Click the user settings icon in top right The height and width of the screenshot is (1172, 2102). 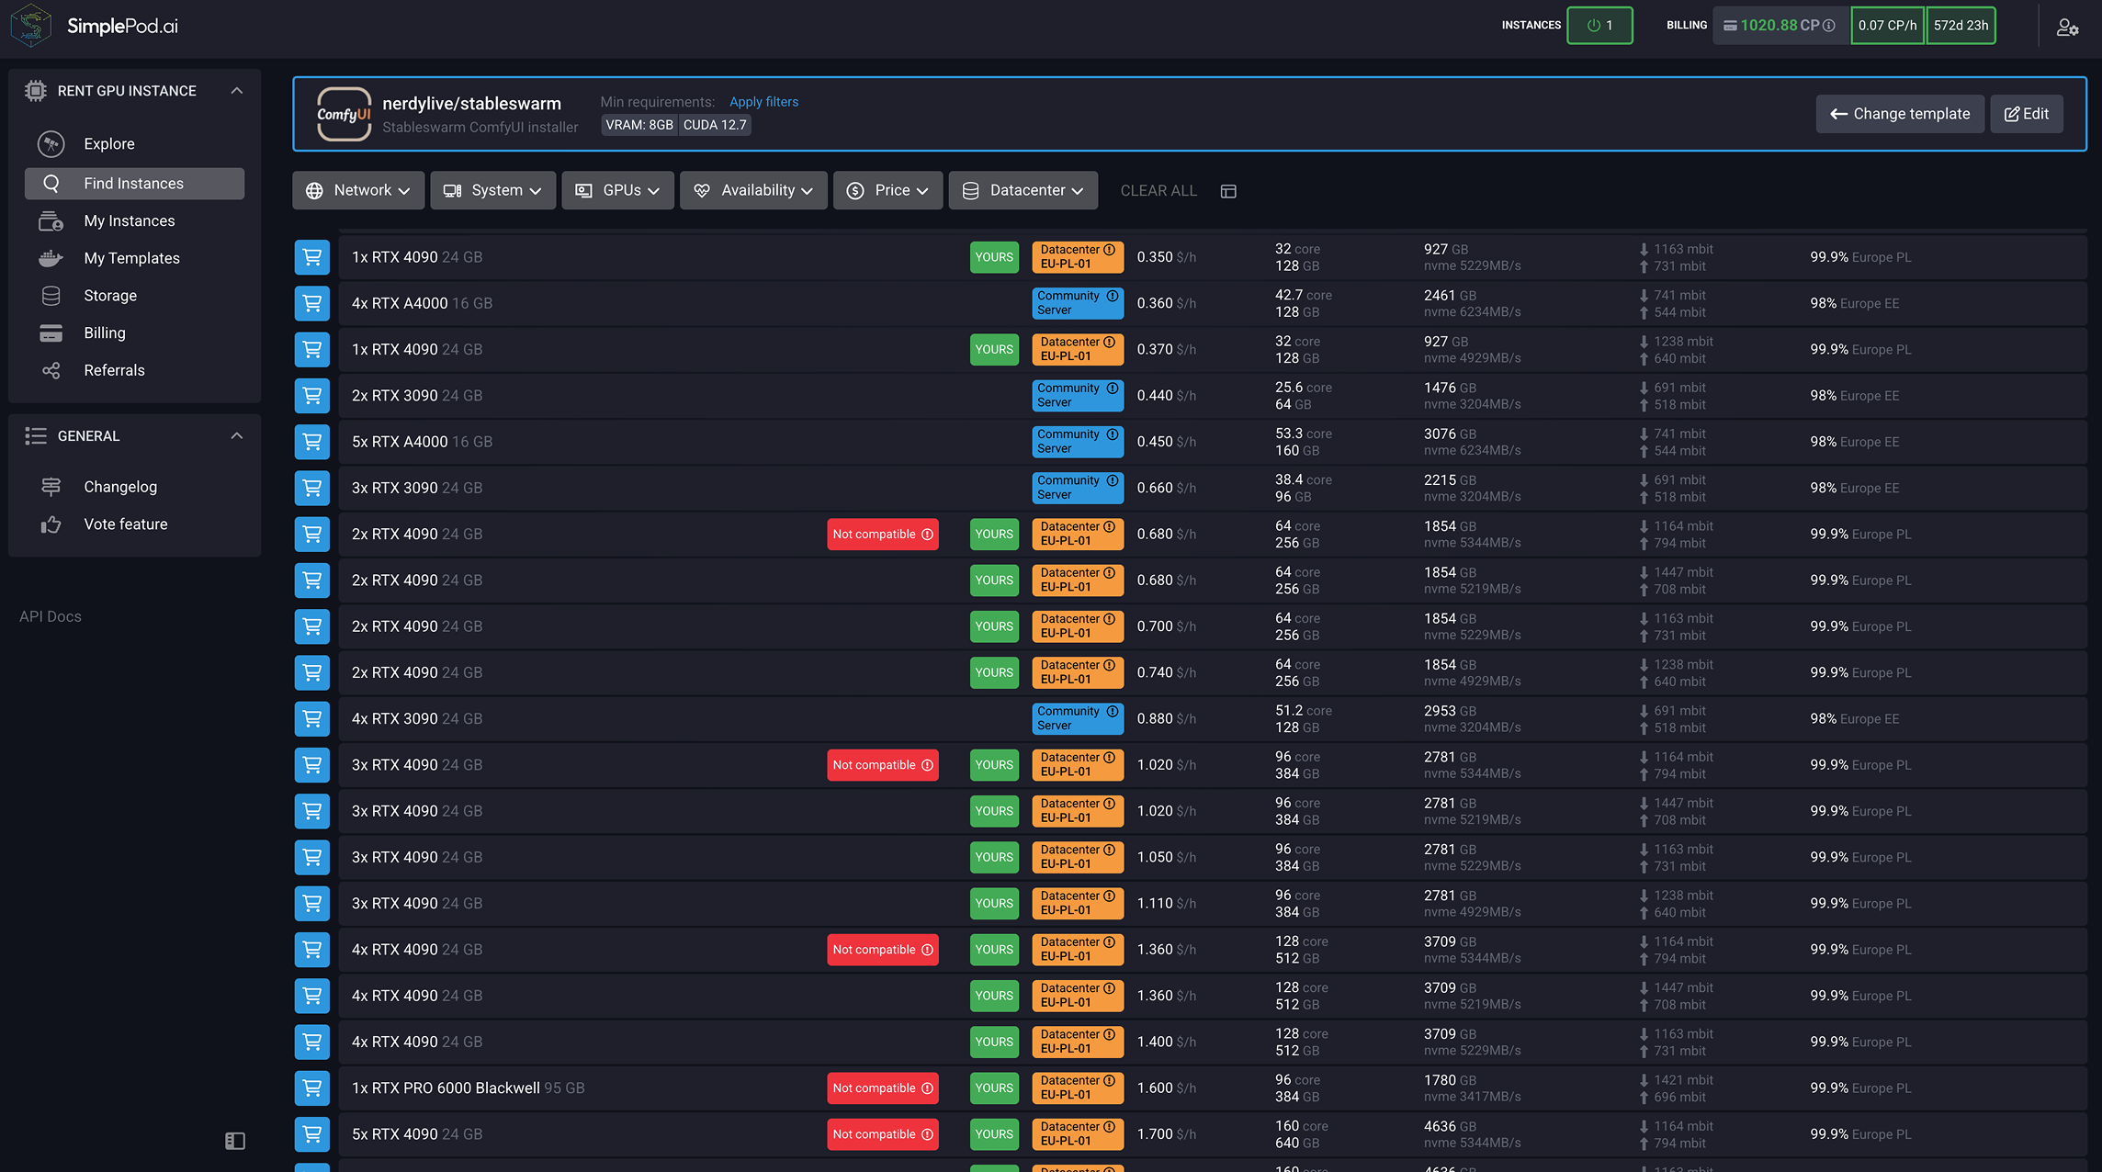2067,27
